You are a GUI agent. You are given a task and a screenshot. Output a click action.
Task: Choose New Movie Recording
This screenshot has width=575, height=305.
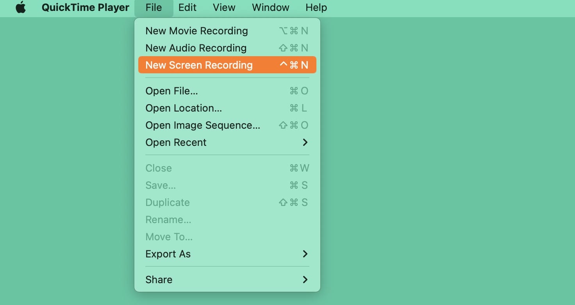coord(196,31)
